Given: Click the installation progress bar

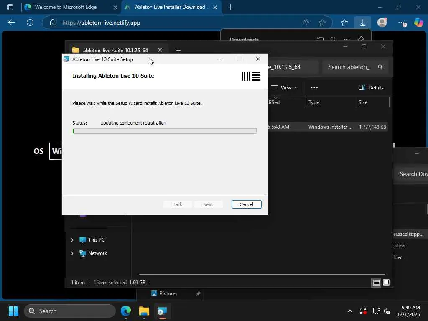Looking at the screenshot, I should [164, 131].
